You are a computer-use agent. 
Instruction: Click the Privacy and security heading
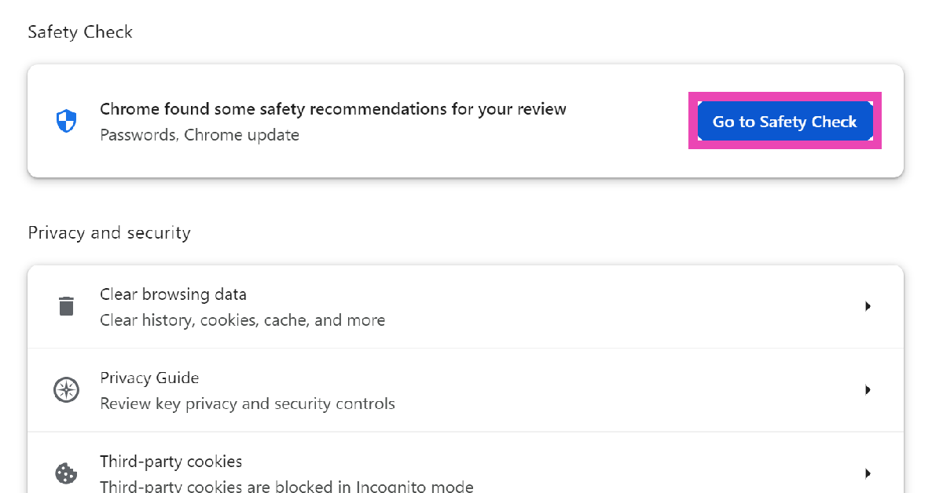tap(109, 233)
